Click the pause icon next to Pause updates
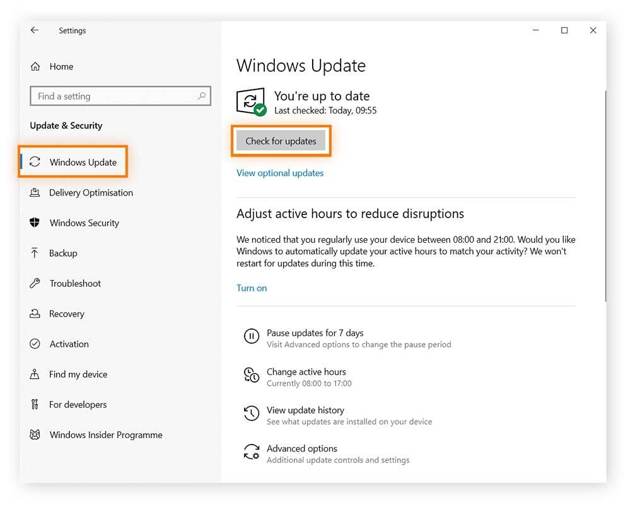This screenshot has height=505, width=628. (x=252, y=336)
